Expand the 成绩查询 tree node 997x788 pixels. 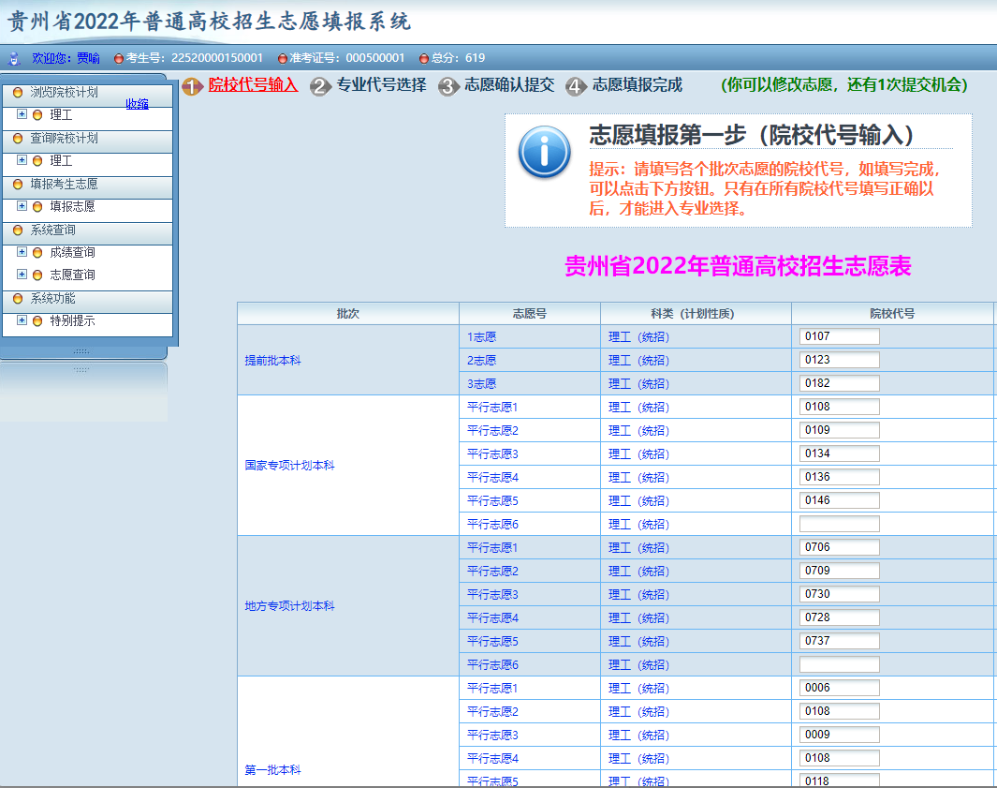point(22,252)
